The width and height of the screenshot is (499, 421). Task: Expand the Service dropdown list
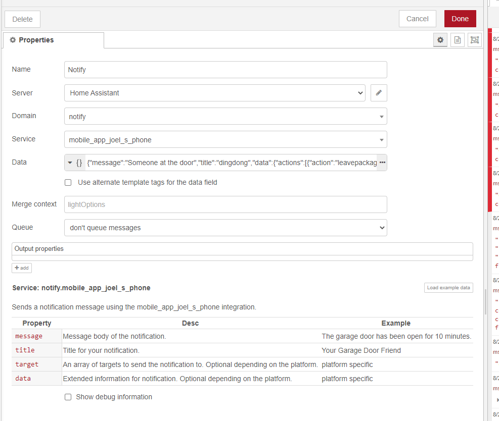[225, 139]
